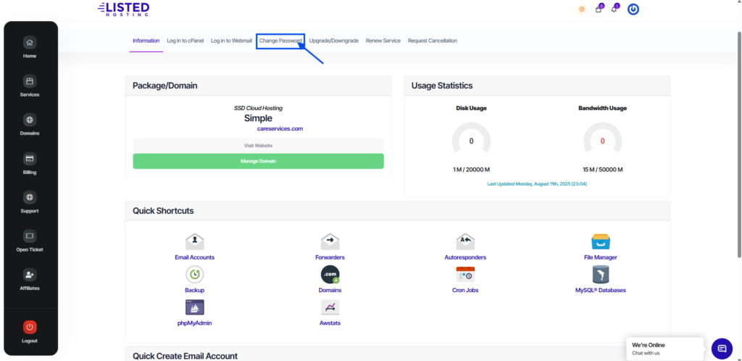Viewport: 742px width, 361px height.
Task: Open the shopping cart icon in header
Action: 599,9
